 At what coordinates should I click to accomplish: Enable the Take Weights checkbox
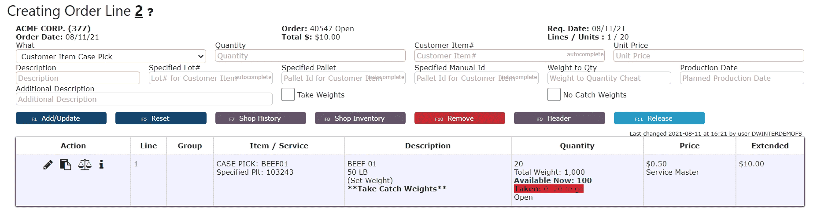click(x=288, y=94)
